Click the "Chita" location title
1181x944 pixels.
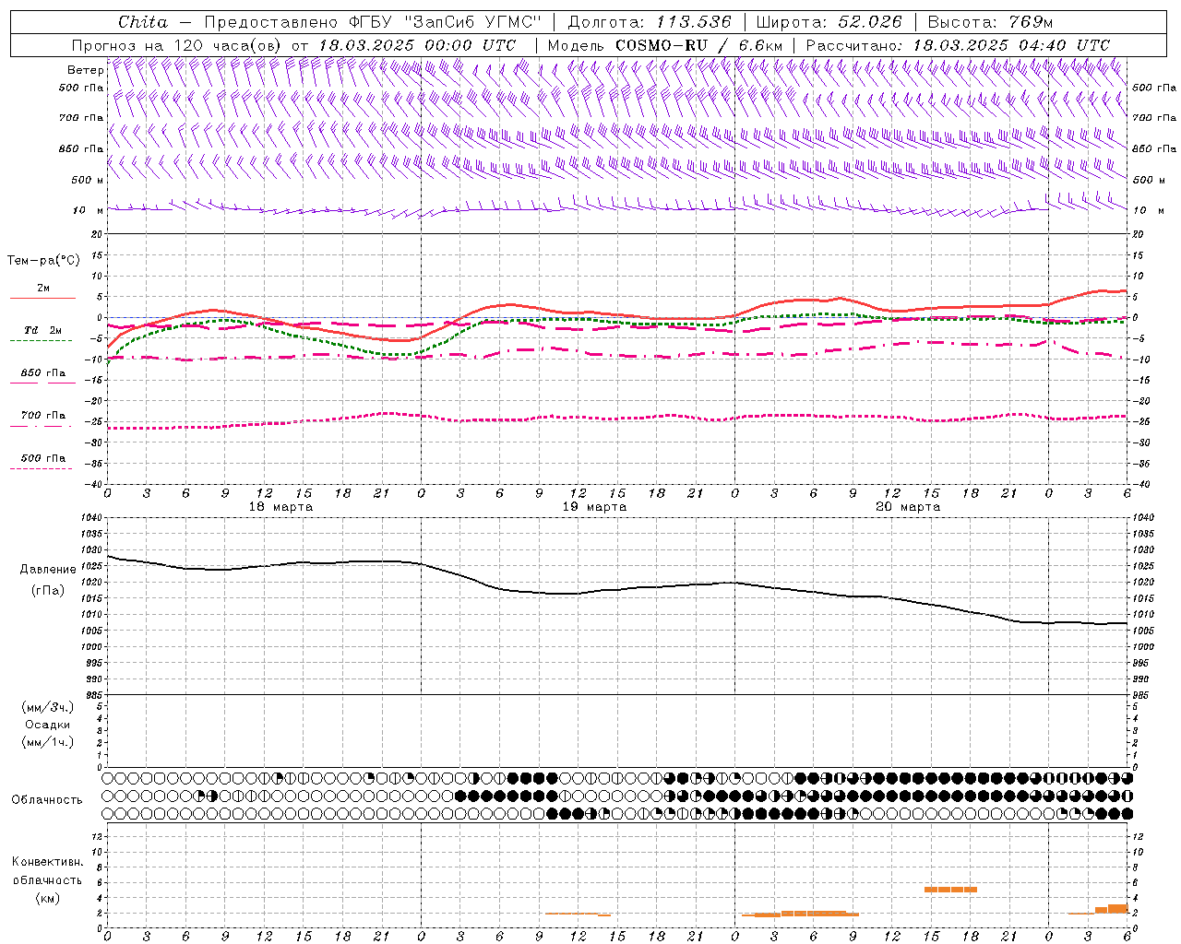coord(143,22)
